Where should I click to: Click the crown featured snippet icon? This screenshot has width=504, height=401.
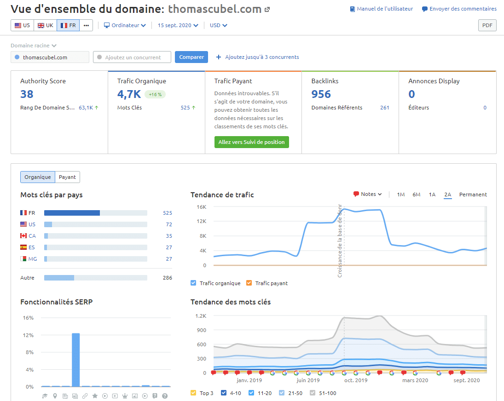point(125,396)
